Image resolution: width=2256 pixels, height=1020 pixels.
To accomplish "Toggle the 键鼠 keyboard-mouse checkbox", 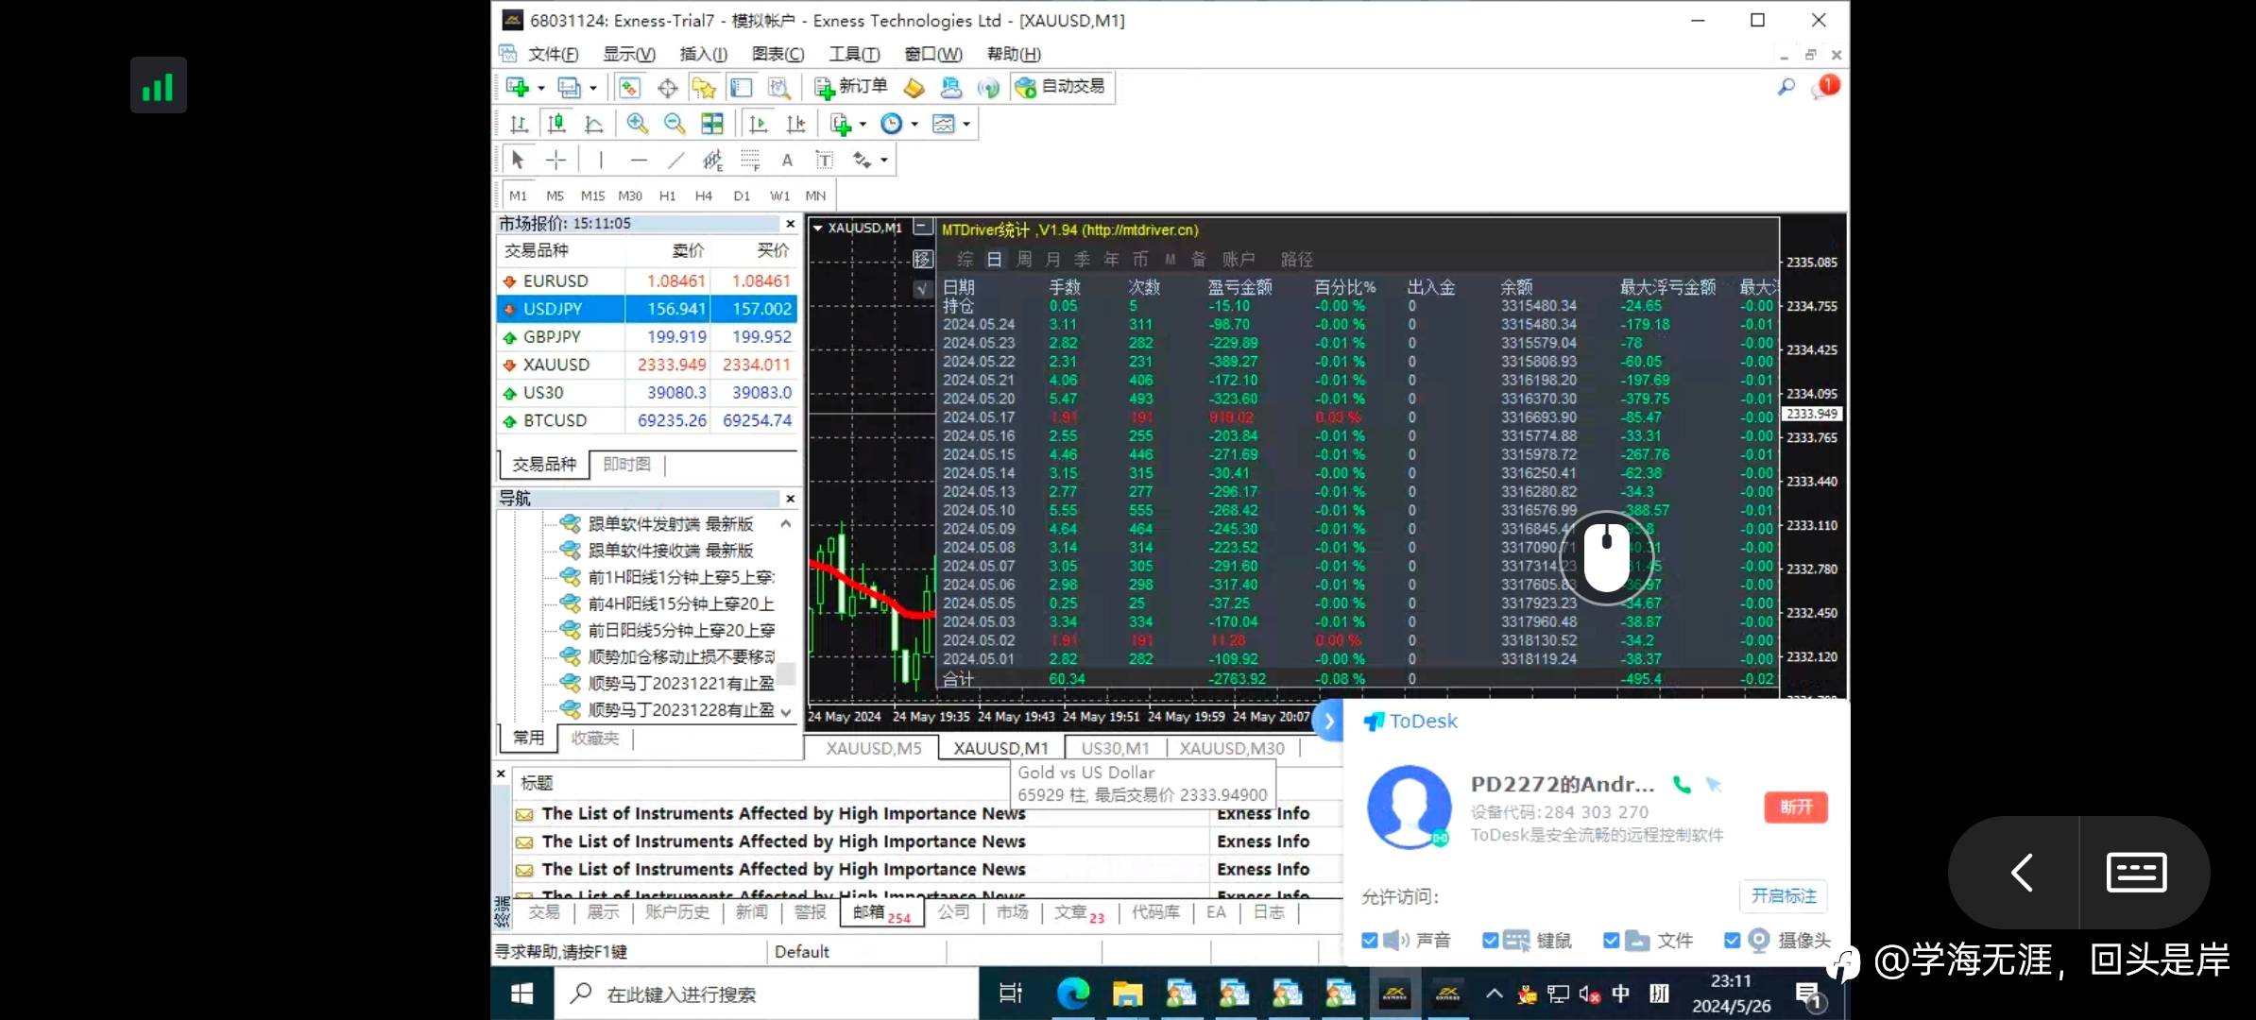I will coord(1490,940).
